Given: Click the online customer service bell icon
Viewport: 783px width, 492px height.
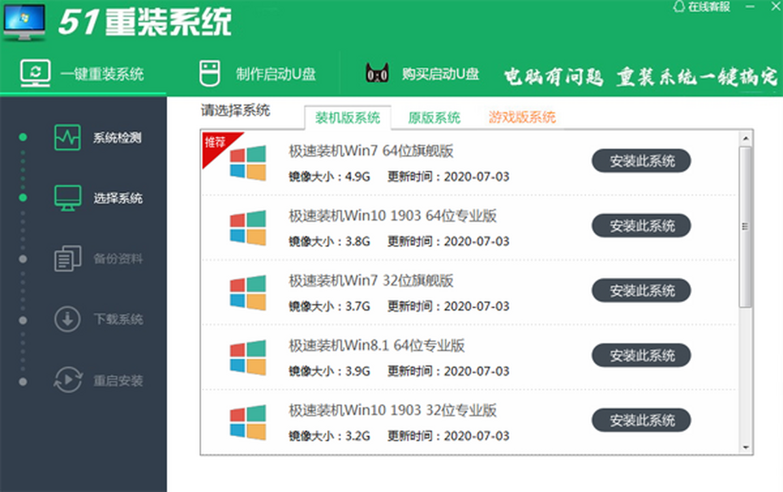Looking at the screenshot, I should pyautogui.click(x=678, y=7).
